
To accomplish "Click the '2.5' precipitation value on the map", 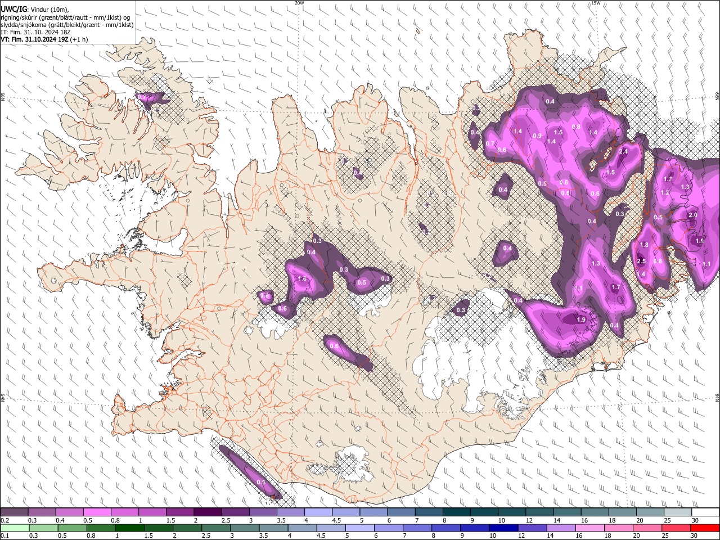I will (x=641, y=261).
